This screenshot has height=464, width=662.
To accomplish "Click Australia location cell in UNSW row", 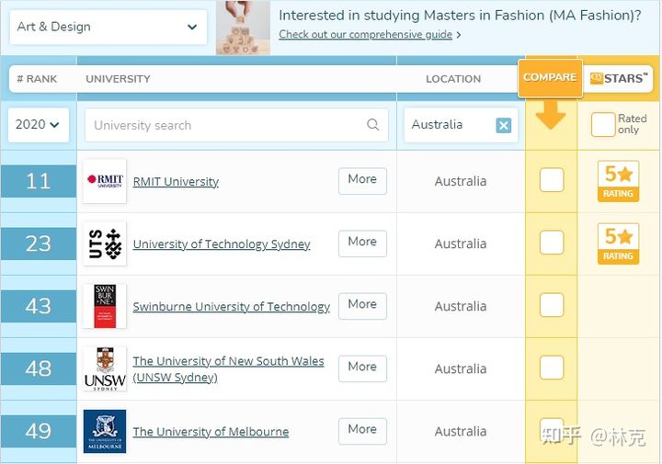I will [x=461, y=368].
